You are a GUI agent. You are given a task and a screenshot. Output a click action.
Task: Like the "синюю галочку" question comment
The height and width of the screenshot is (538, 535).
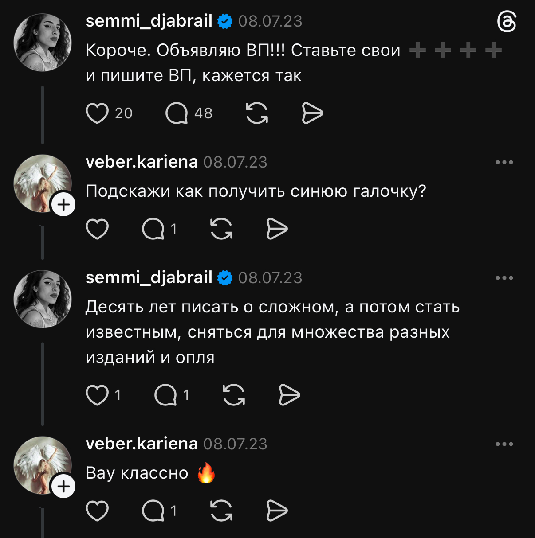97,229
